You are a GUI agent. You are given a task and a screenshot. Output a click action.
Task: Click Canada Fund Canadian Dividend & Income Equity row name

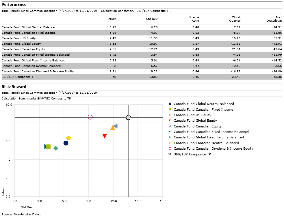click(x=38, y=71)
